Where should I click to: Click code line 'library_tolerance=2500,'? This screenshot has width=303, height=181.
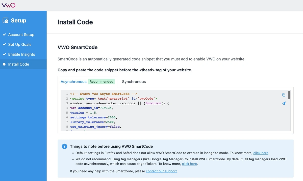pos(93,122)
